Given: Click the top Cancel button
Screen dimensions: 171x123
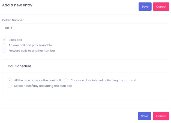Looking at the screenshot, I should 161,7.
